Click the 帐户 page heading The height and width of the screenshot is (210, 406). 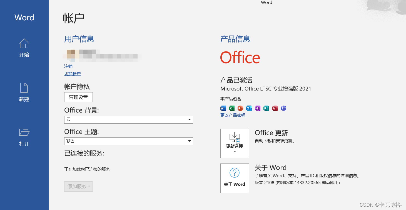tap(73, 18)
